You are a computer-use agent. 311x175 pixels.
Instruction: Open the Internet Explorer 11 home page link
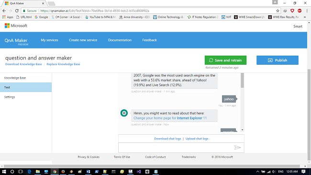(x=170, y=118)
